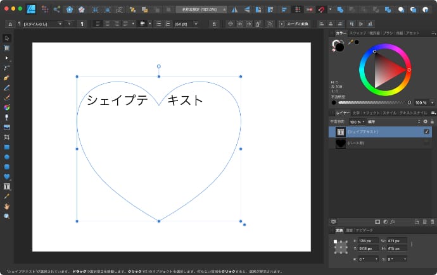Screen dimensions: 437x275
Task: Select the Pen tool
Action: tap(7, 77)
